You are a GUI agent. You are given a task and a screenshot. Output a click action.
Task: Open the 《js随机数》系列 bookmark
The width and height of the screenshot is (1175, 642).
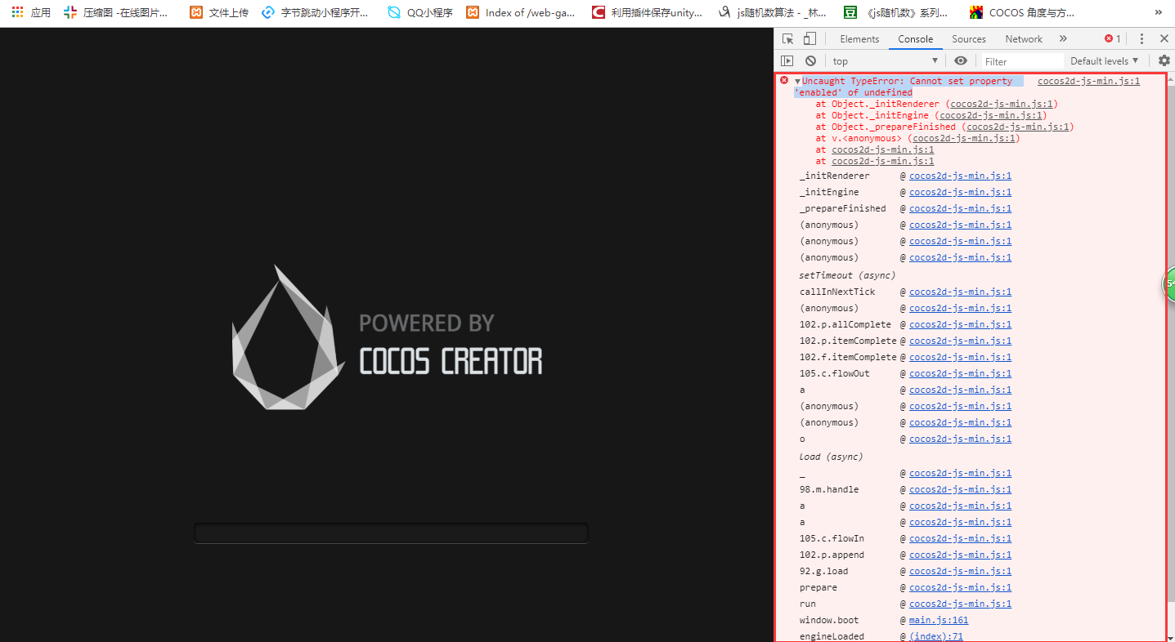pos(897,13)
